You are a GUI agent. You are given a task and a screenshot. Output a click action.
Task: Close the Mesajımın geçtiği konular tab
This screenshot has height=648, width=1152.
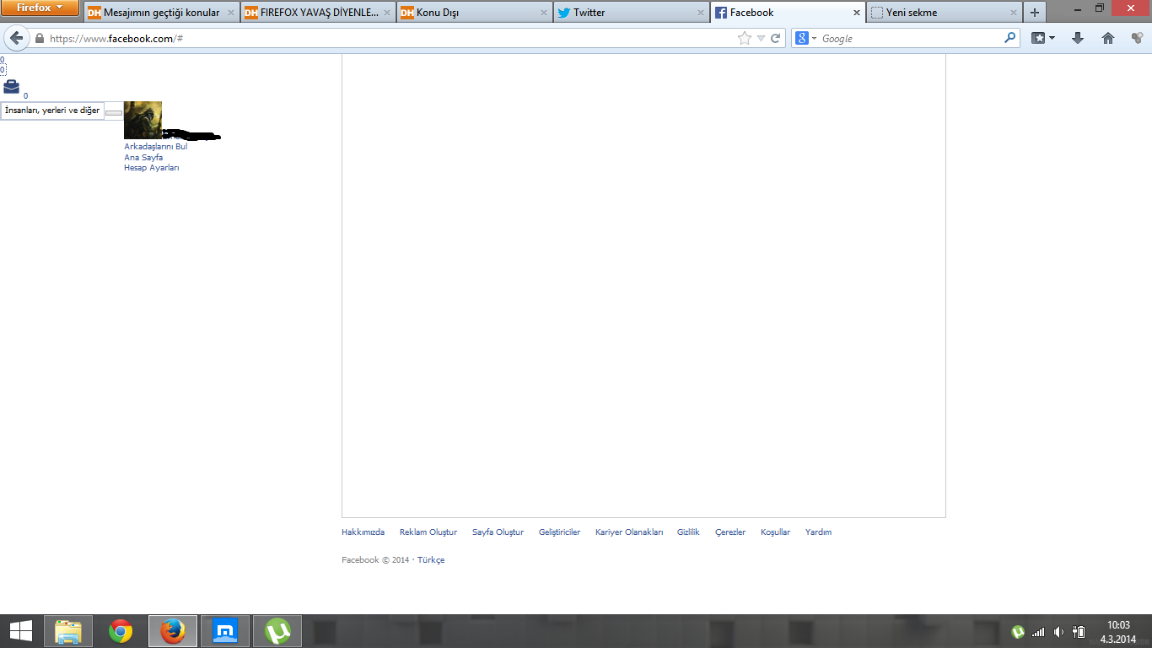tap(230, 13)
